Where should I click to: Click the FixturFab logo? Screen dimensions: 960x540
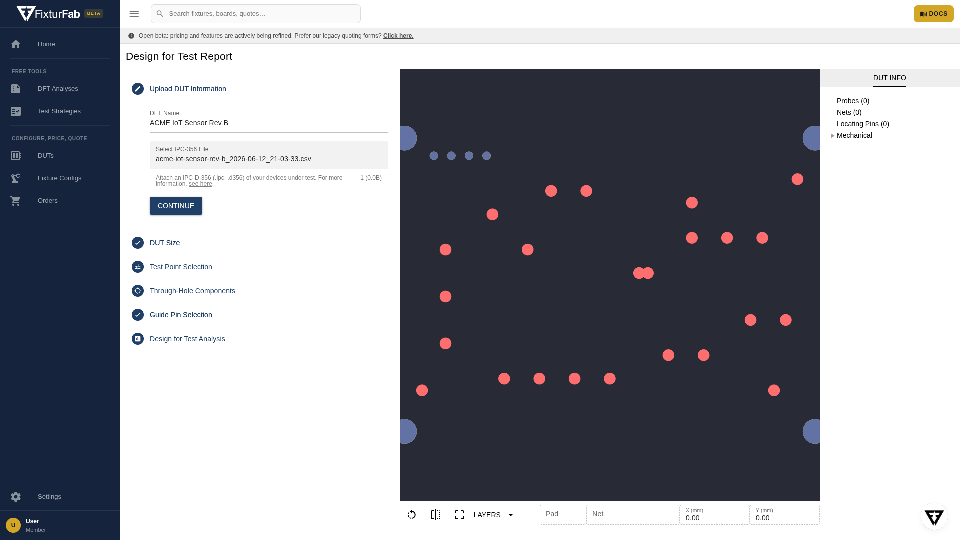pos(48,14)
